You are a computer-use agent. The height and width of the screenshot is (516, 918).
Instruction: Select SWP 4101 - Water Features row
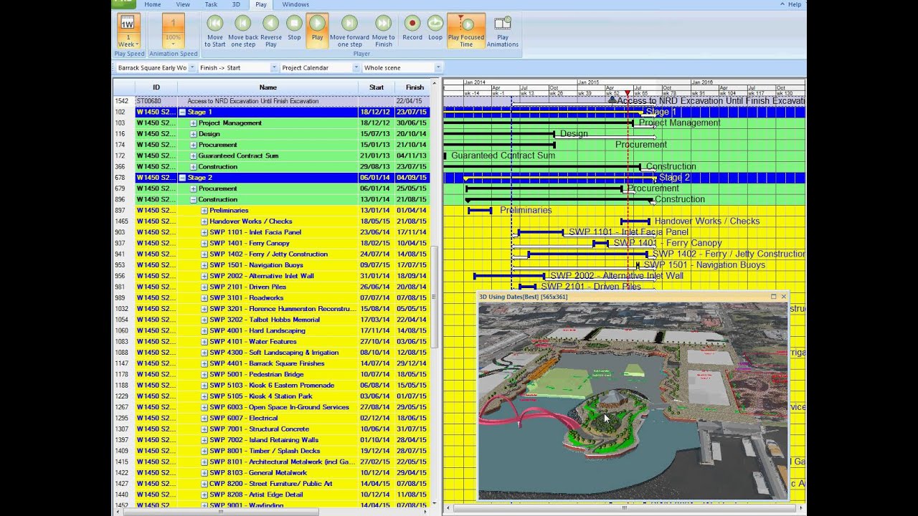coord(272,342)
